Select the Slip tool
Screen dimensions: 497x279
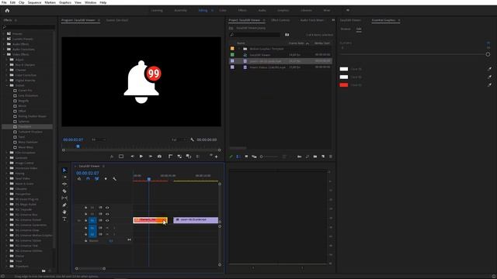point(64,198)
